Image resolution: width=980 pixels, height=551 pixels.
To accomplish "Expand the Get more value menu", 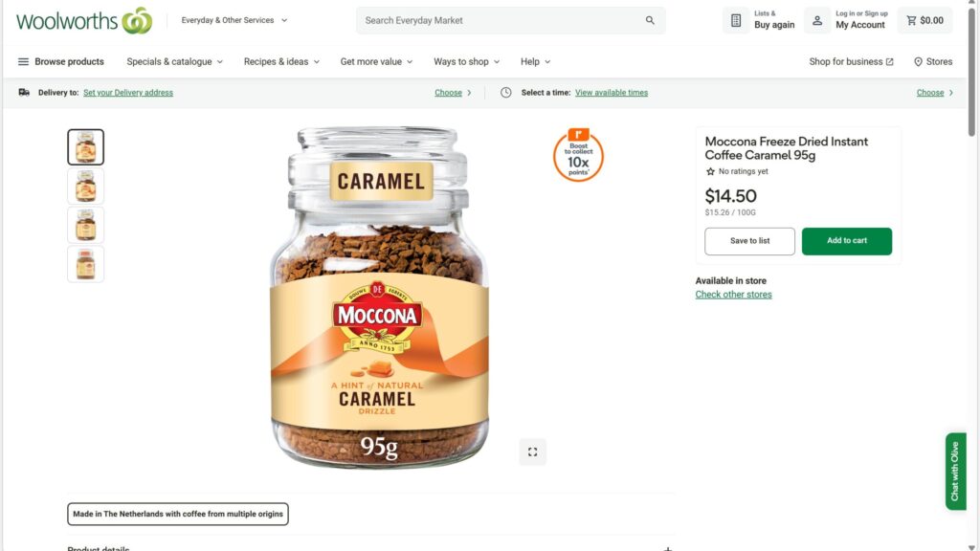I will coord(376,62).
